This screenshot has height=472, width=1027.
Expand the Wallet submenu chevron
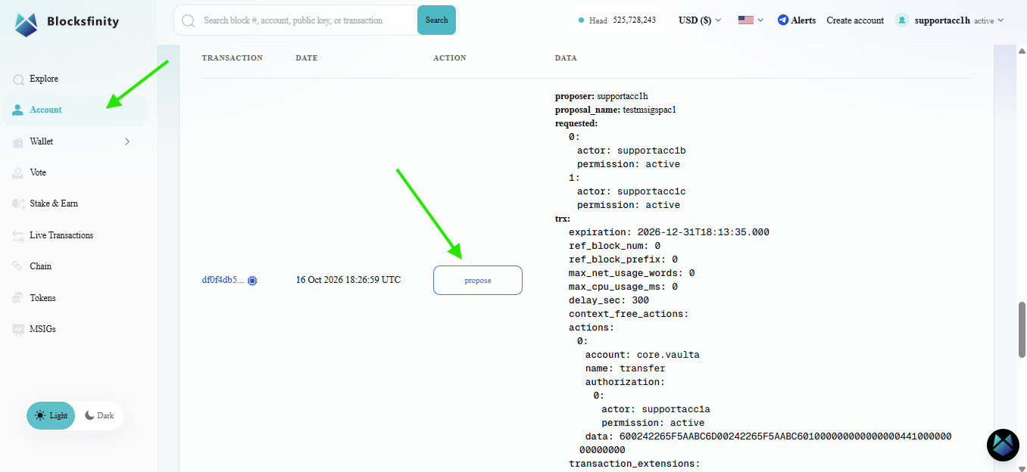pos(127,141)
